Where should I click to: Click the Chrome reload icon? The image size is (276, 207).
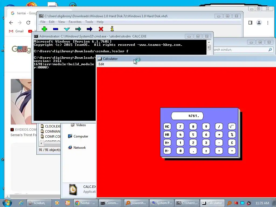point(28,23)
